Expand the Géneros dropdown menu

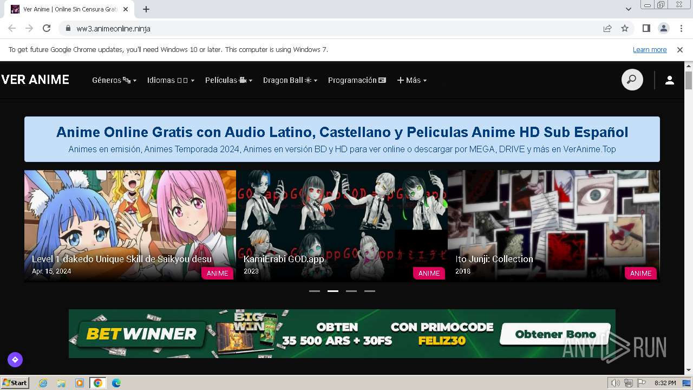(114, 80)
